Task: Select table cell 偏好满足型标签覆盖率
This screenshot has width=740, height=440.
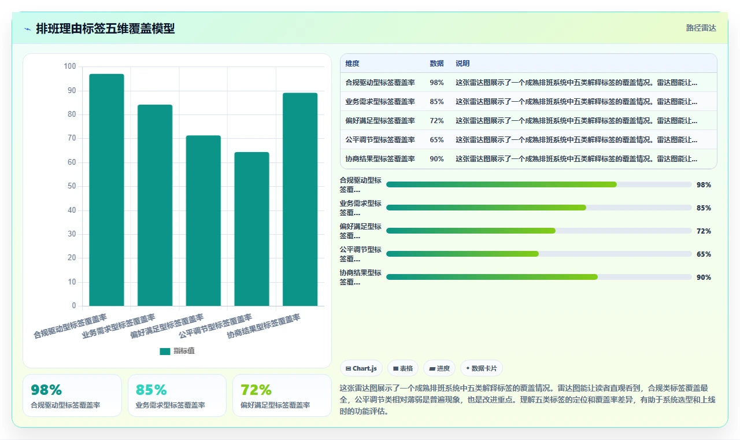Action: 380,121
